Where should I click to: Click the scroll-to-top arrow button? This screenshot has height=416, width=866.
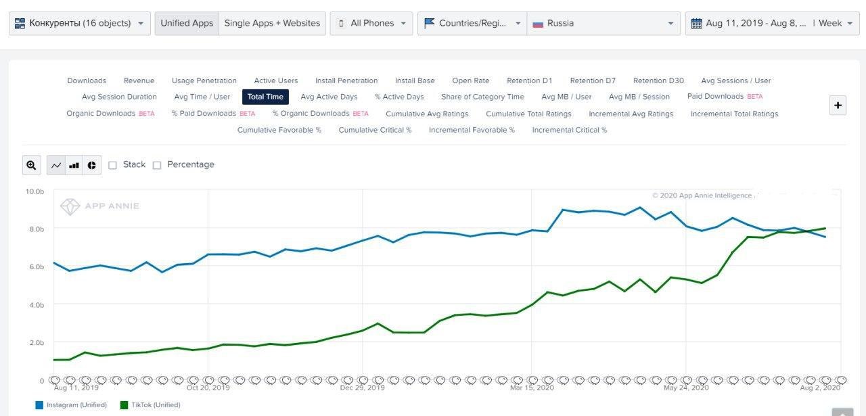pos(842,412)
